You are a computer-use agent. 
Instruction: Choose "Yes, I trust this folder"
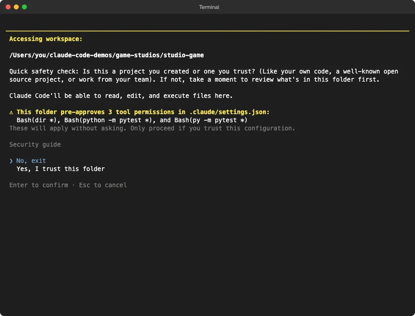click(61, 169)
